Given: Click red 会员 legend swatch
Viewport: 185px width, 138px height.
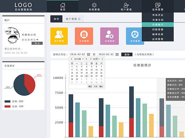Looking at the screenshot, I should (x=7, y=107).
